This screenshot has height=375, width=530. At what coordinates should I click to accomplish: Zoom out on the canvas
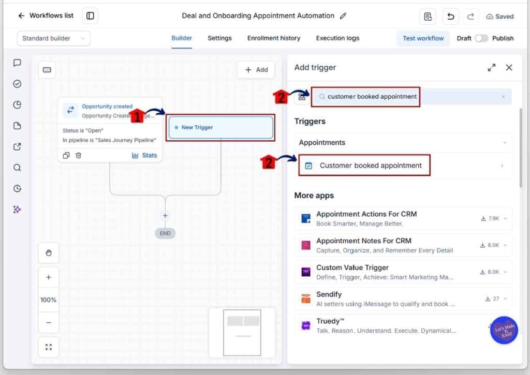click(x=49, y=323)
